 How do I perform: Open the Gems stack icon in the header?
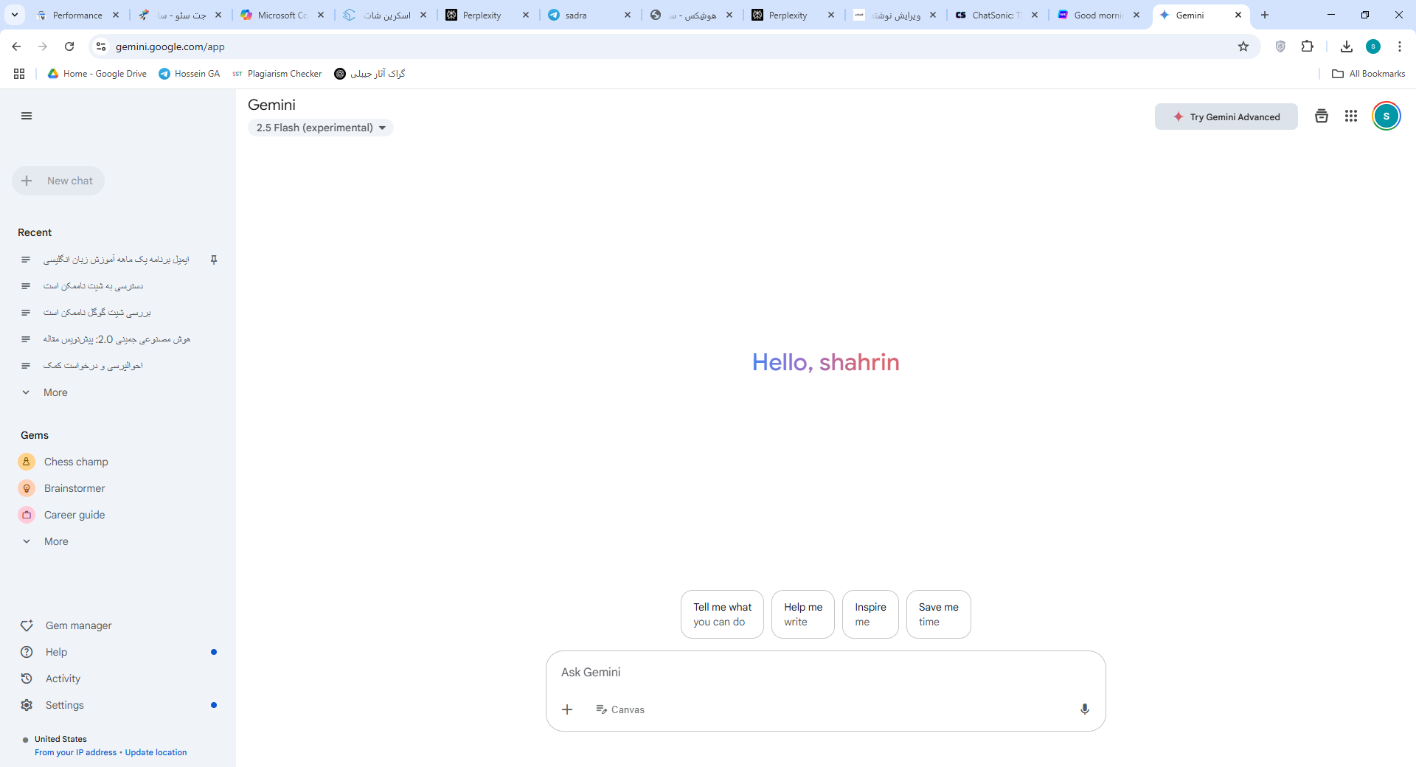click(1322, 116)
